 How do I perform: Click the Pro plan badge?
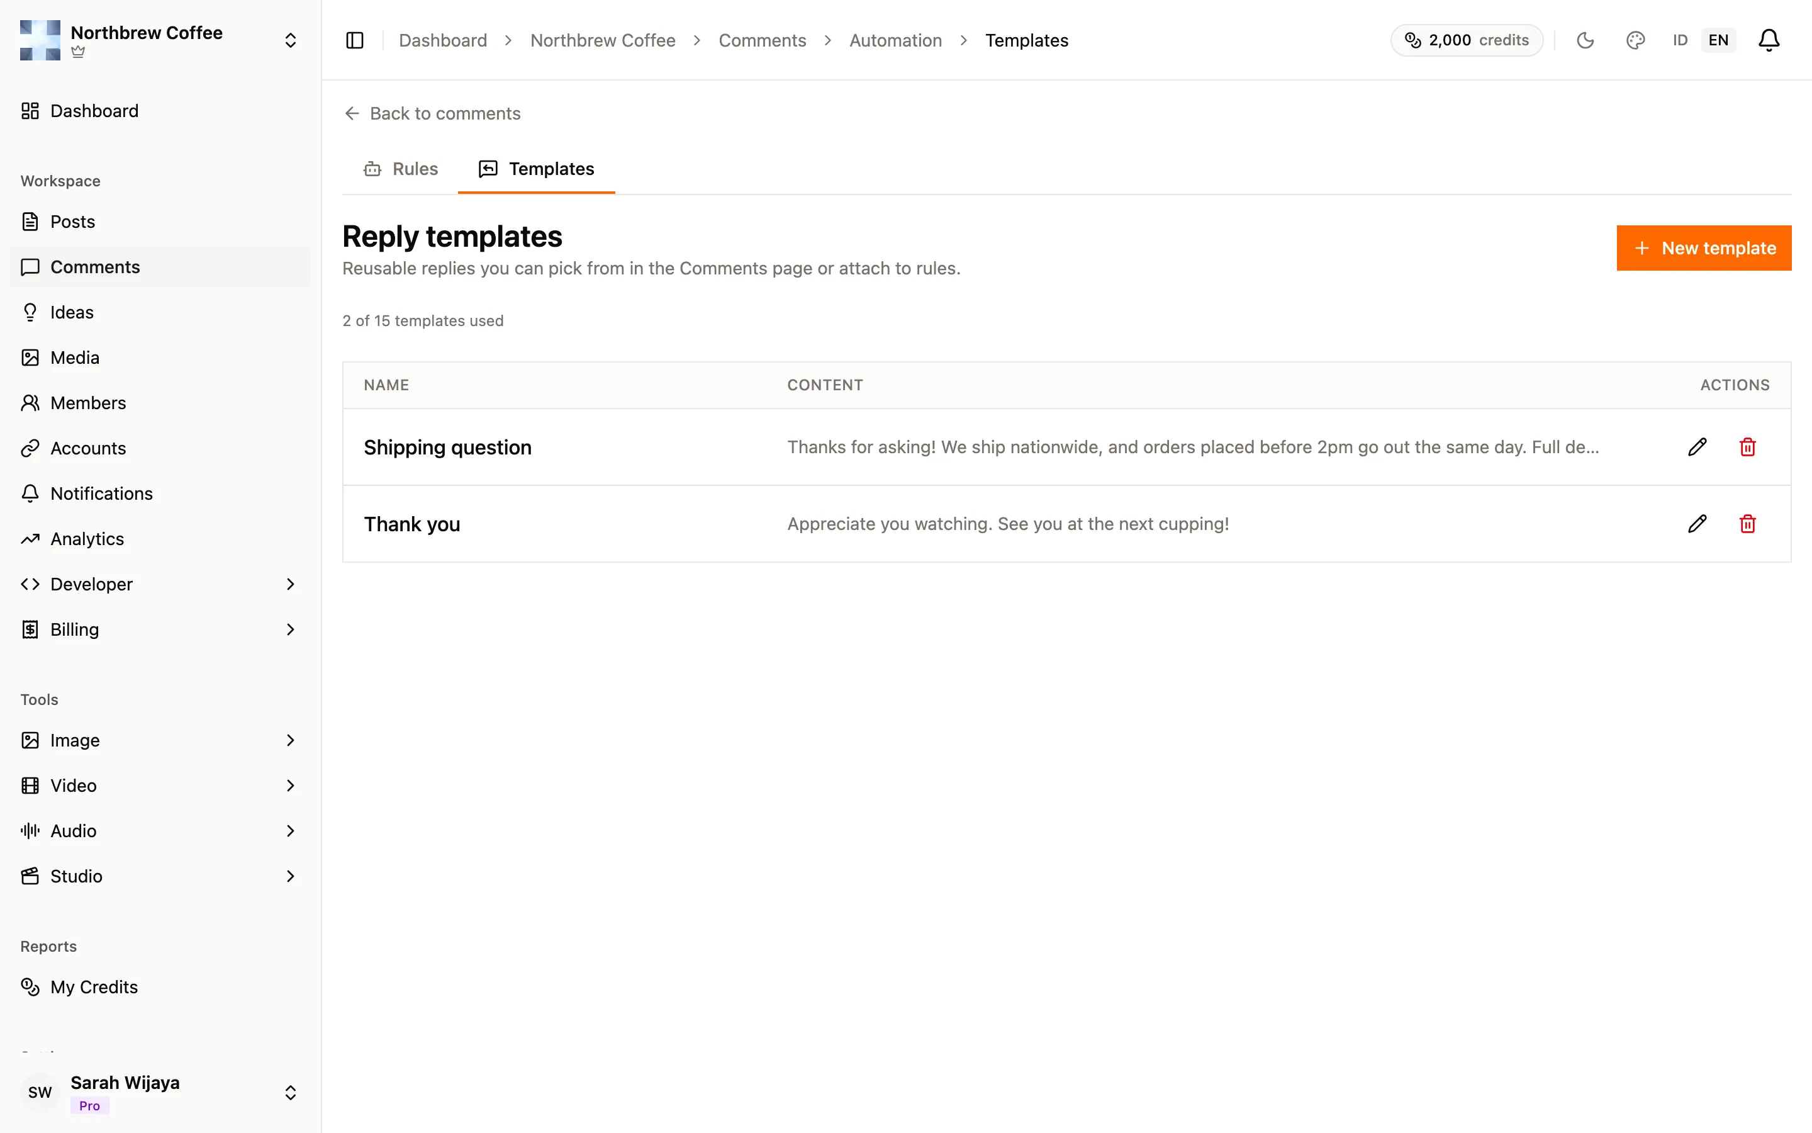[90, 1105]
